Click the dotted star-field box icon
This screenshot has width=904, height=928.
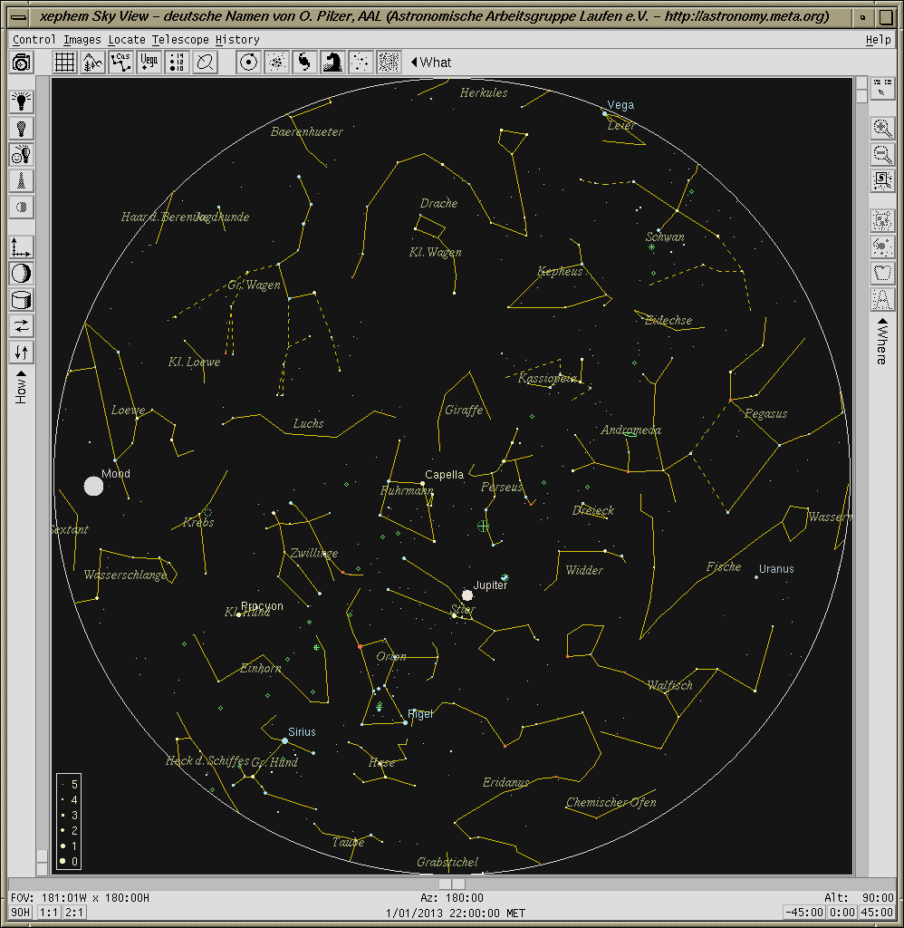tap(882, 220)
